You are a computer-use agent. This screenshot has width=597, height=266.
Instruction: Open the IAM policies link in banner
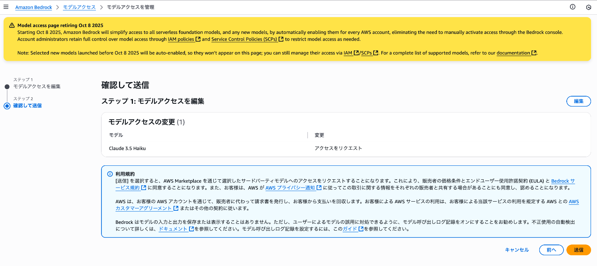click(x=184, y=39)
